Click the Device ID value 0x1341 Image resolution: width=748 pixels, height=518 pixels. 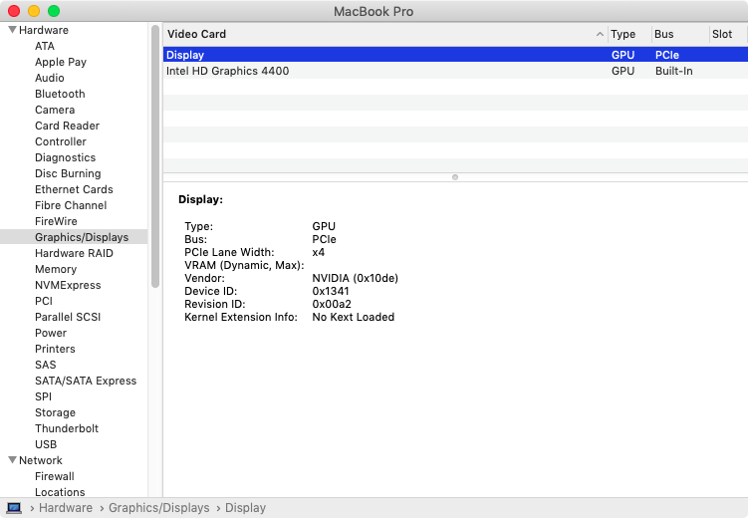pyautogui.click(x=331, y=291)
